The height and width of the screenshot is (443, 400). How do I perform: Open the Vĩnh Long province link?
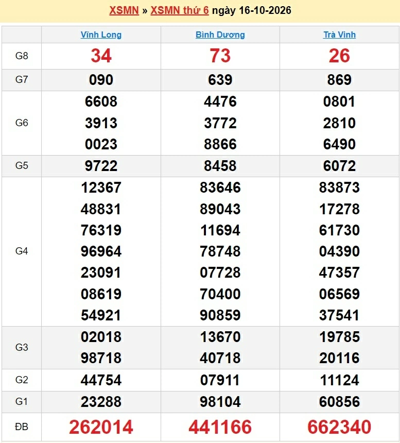pyautogui.click(x=101, y=35)
